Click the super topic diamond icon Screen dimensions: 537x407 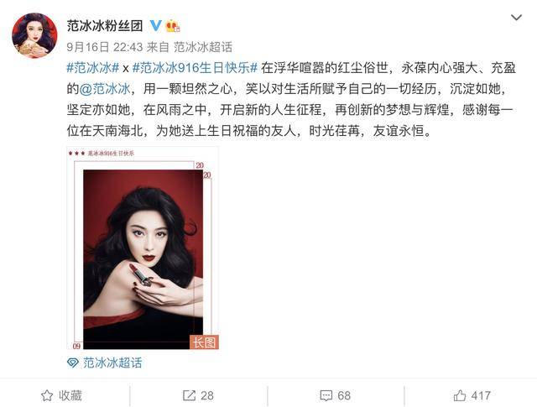(x=73, y=363)
